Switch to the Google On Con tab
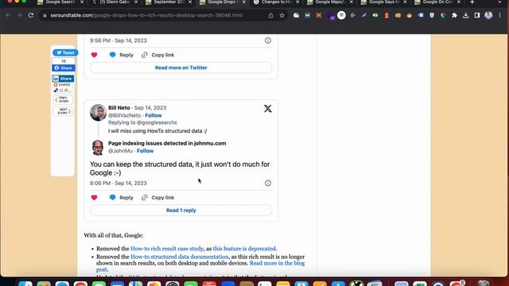Viewport: 509px width, 286px height. [x=438, y=2]
